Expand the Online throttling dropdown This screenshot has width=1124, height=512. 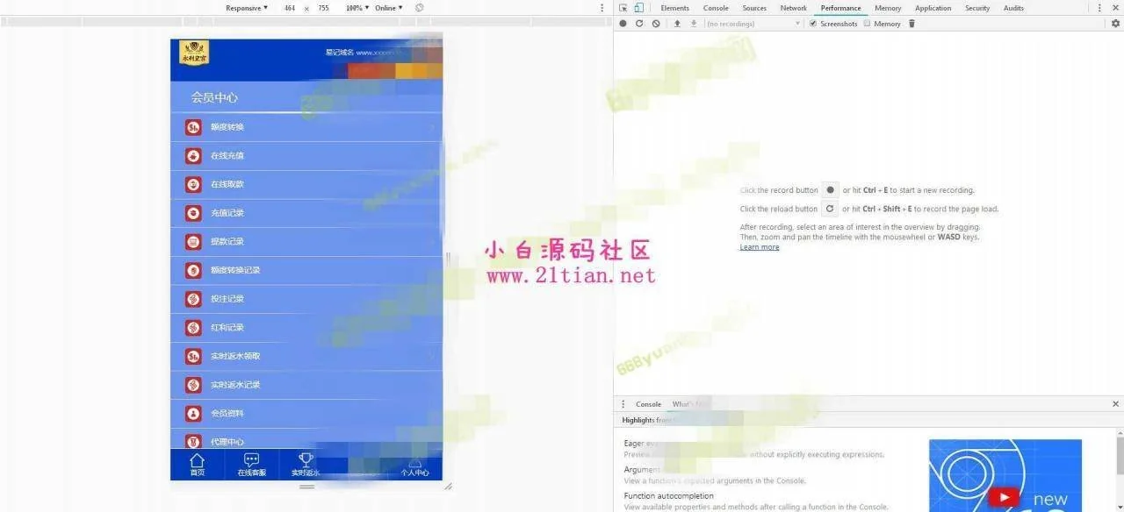pos(388,8)
